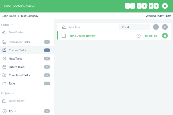
Task: Click the pencil icon beside Add Task
Action: (64, 27)
